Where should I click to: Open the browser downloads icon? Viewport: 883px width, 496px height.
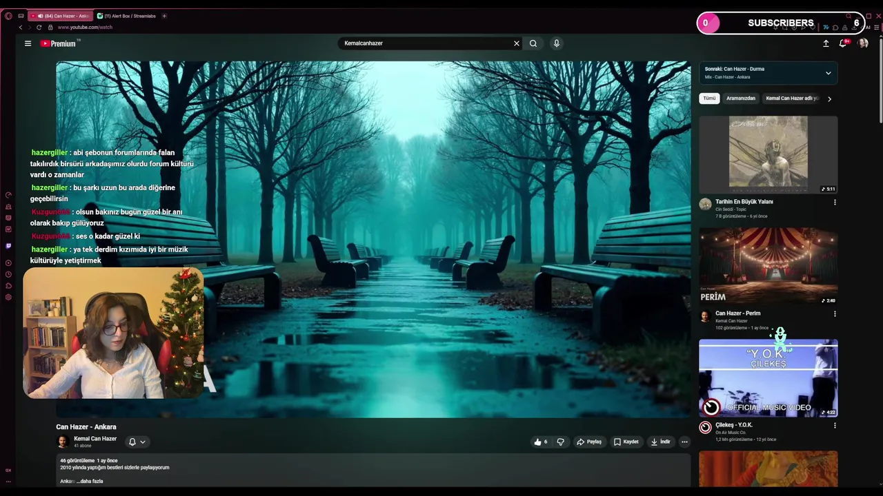point(853,28)
